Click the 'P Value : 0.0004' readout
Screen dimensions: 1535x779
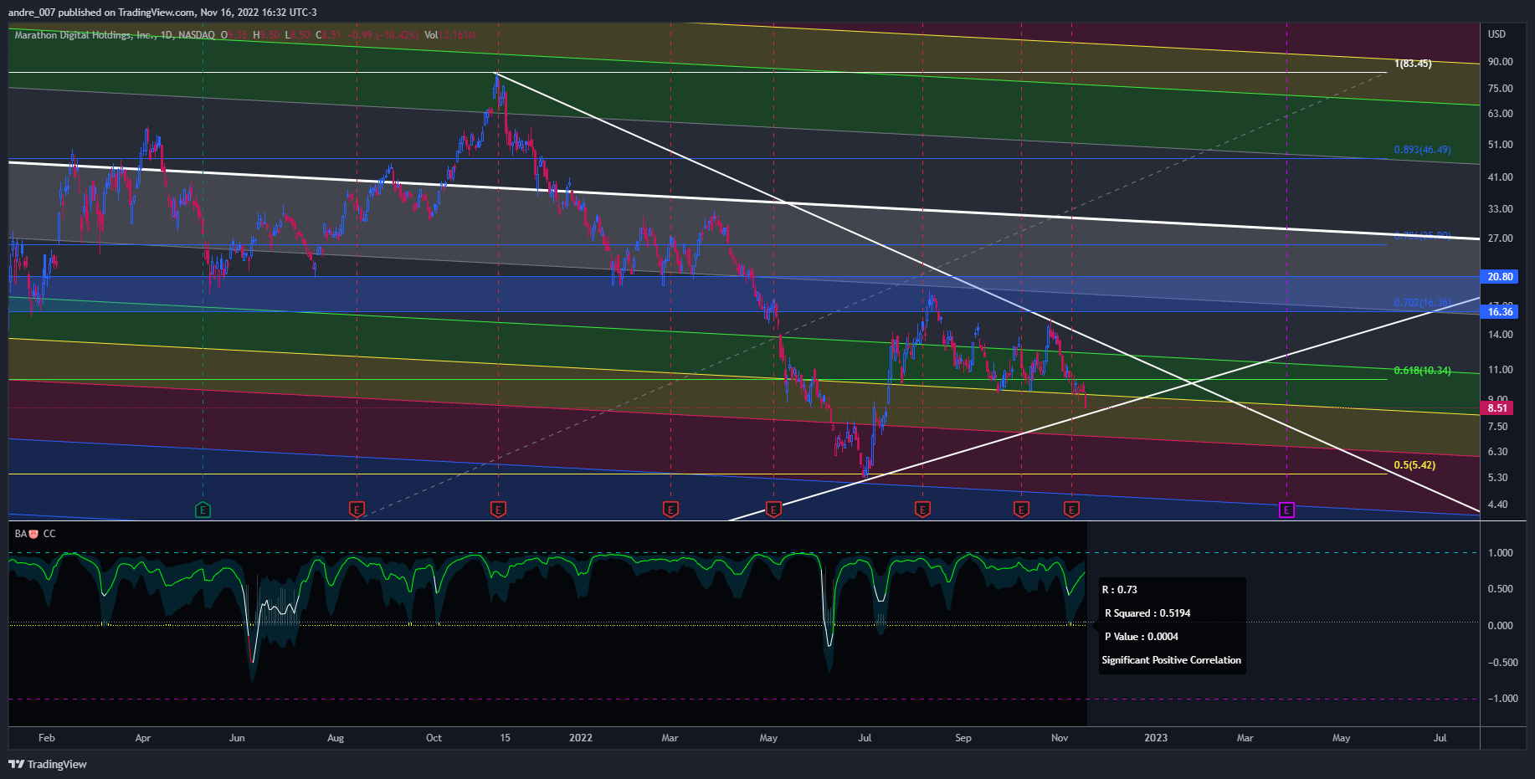click(1142, 637)
